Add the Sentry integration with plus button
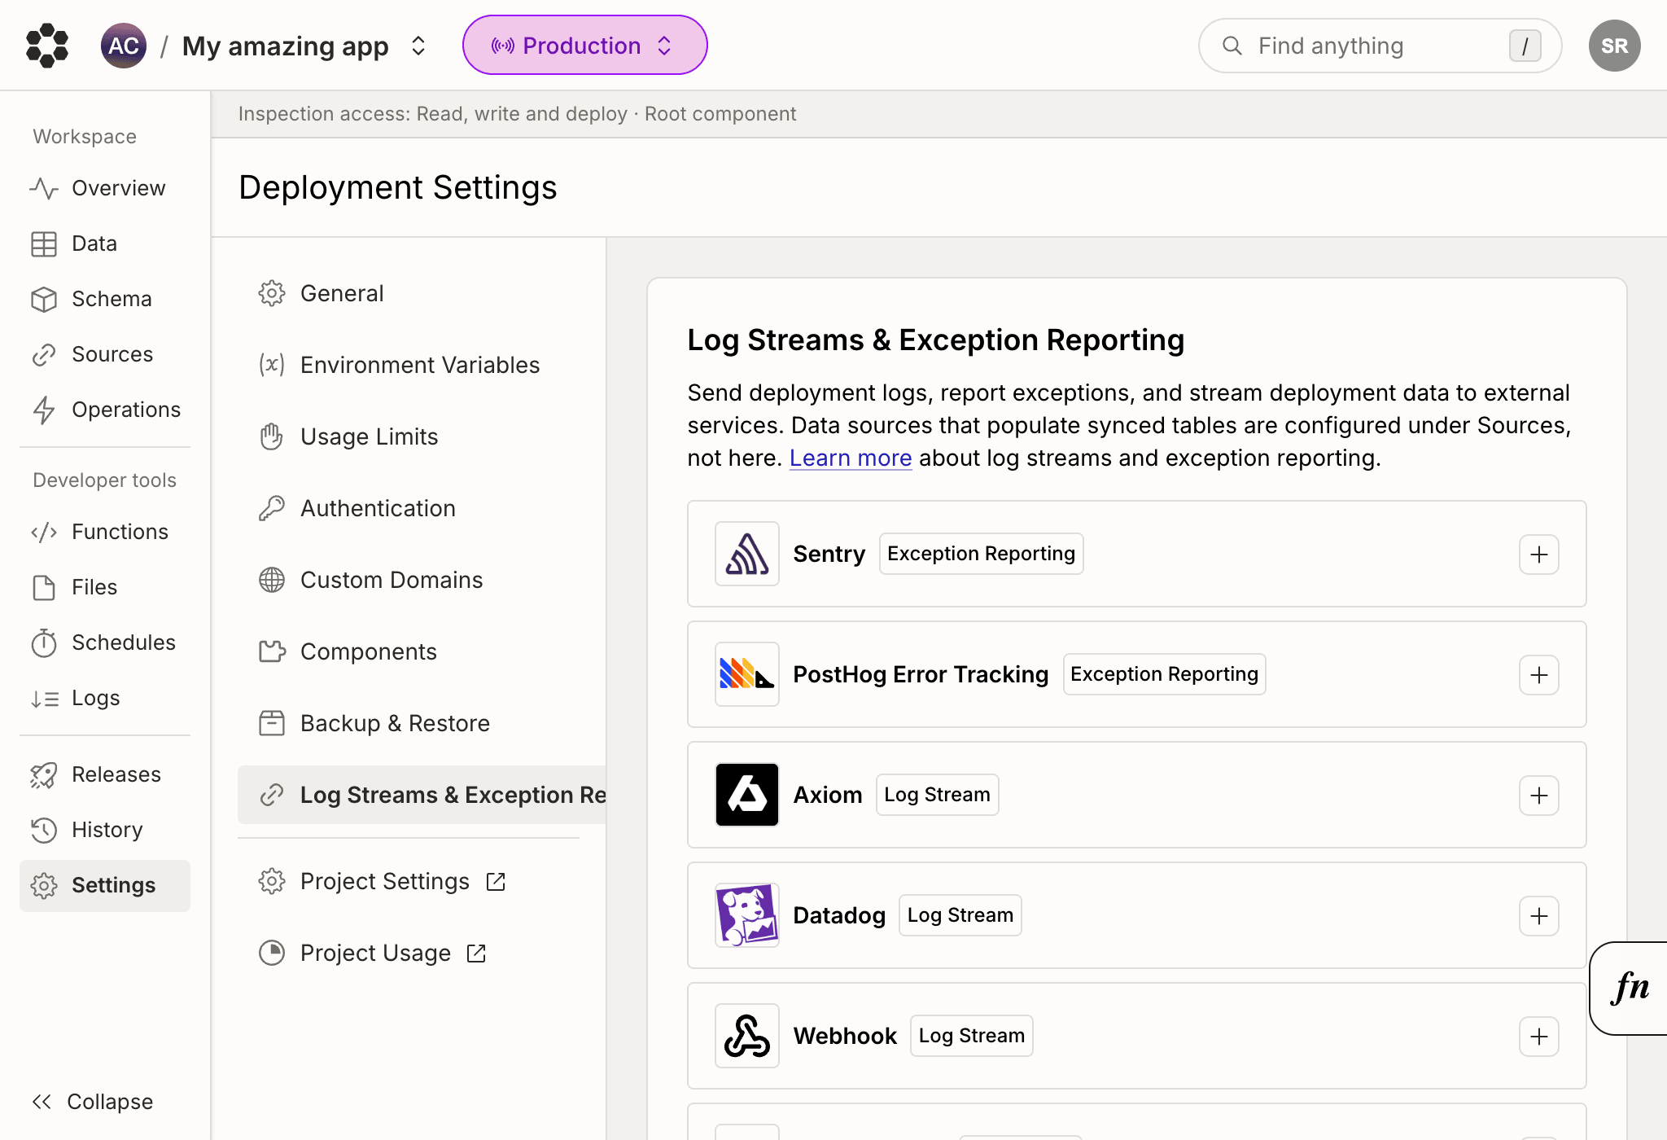Screen dimensions: 1667x1140 pos(1538,555)
